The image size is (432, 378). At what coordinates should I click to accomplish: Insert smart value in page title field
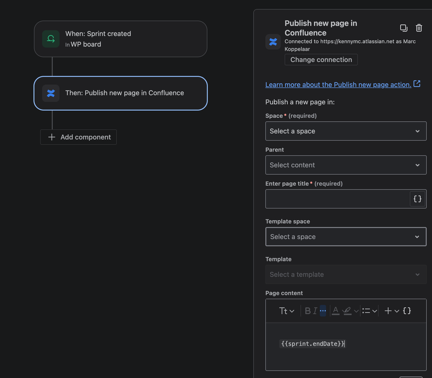417,199
